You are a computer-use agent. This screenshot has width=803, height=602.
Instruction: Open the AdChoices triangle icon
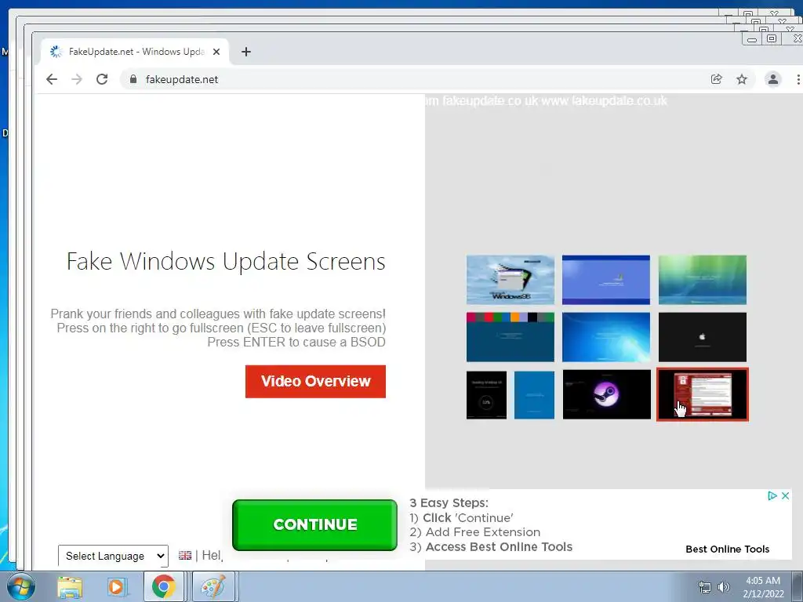[772, 495]
